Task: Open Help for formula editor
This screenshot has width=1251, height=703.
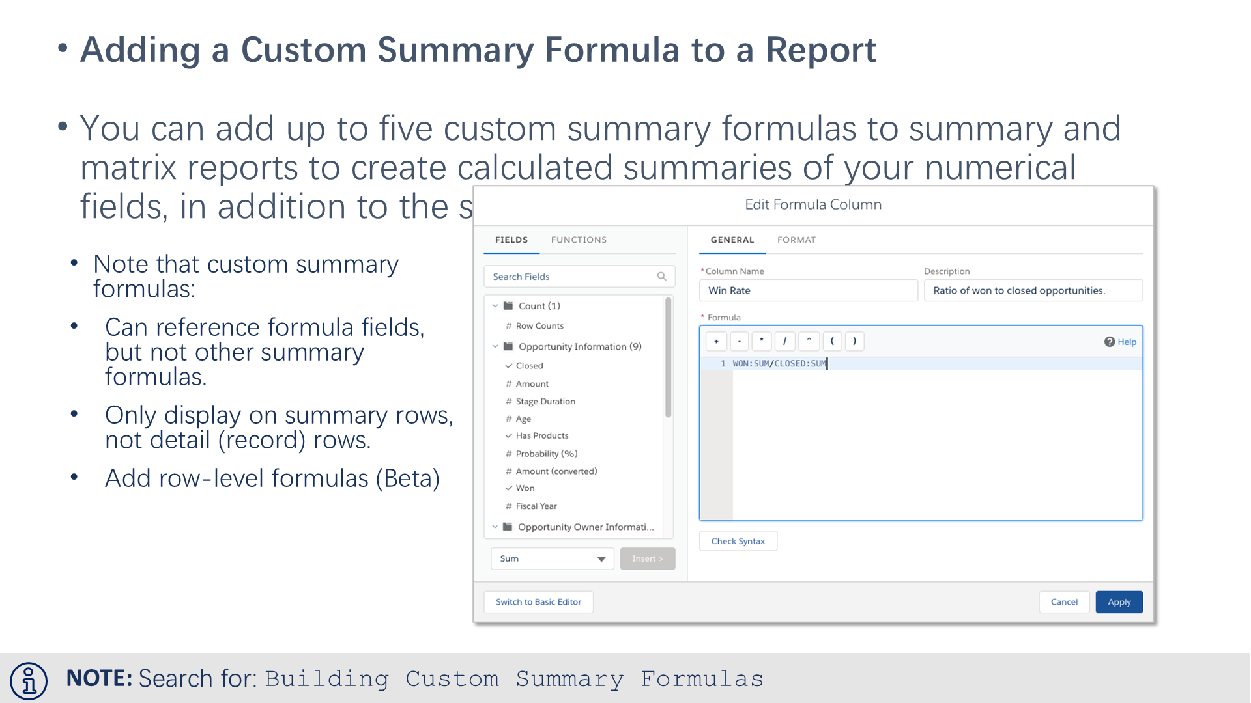Action: coord(1120,342)
